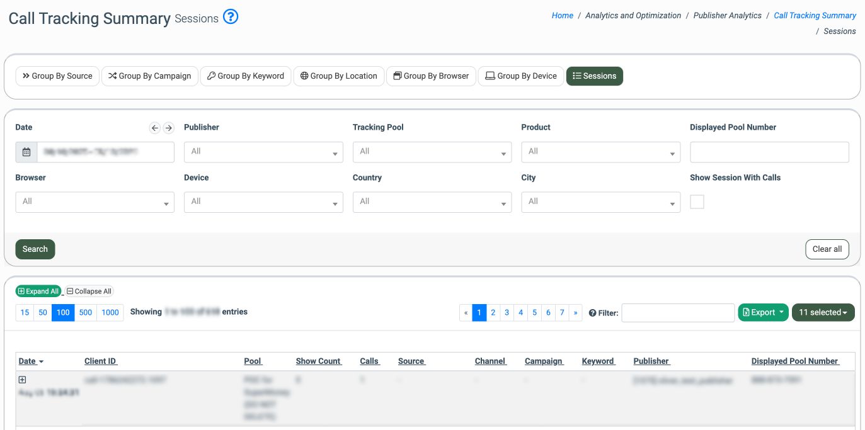Sort by Channel column header

(491, 361)
